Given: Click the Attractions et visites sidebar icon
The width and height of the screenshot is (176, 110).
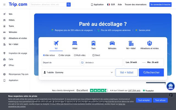Looking at the screenshot, I should (4, 38).
